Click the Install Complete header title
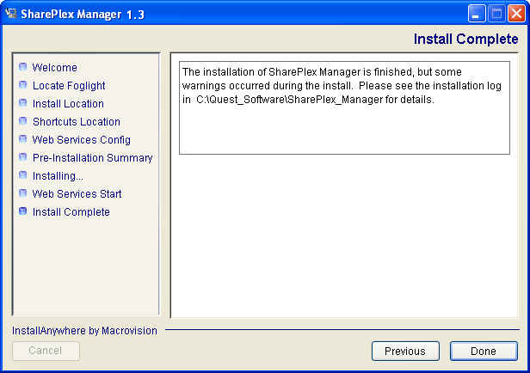The width and height of the screenshot is (530, 373). coord(465,40)
